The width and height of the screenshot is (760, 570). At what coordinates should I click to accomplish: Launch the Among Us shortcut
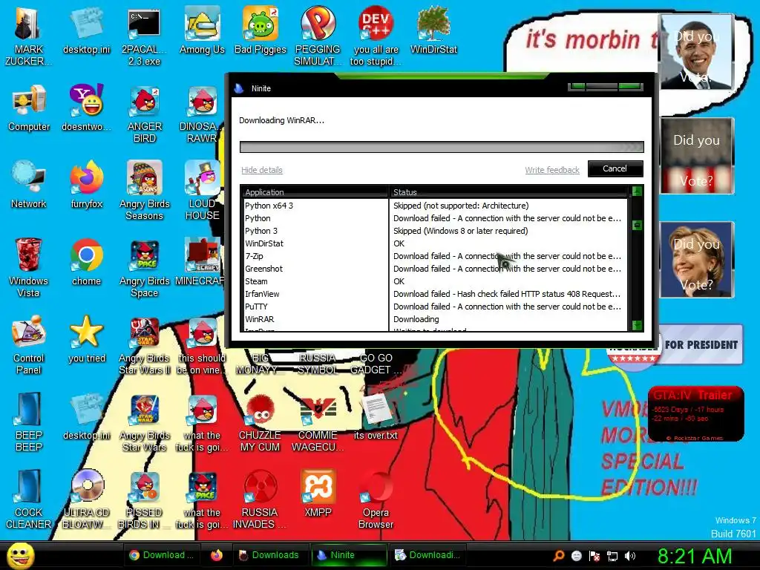(202, 31)
